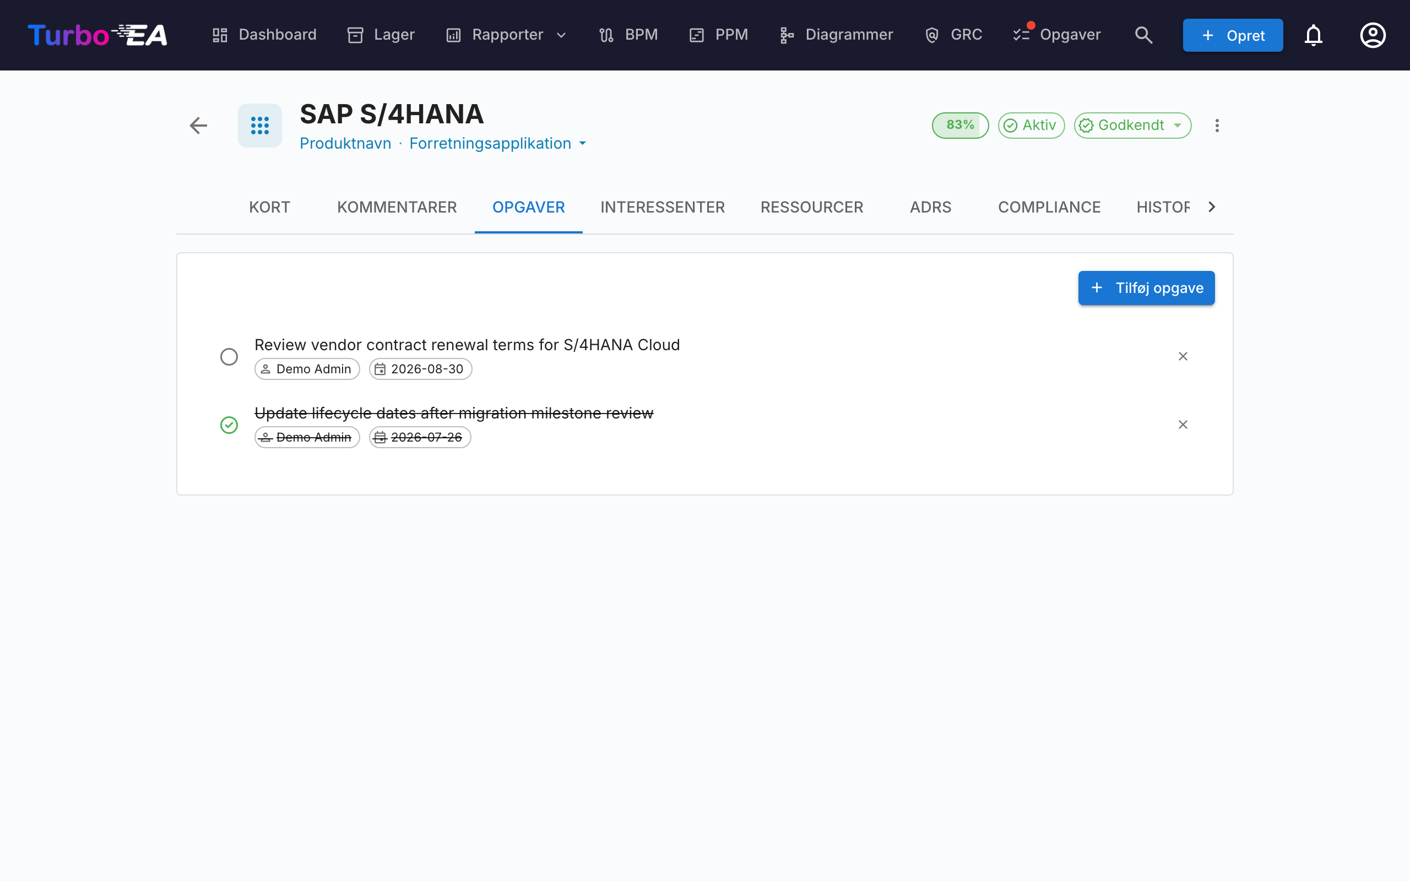Expand the Forretningsapplikation subtype dropdown
The image size is (1410, 881).
point(497,143)
